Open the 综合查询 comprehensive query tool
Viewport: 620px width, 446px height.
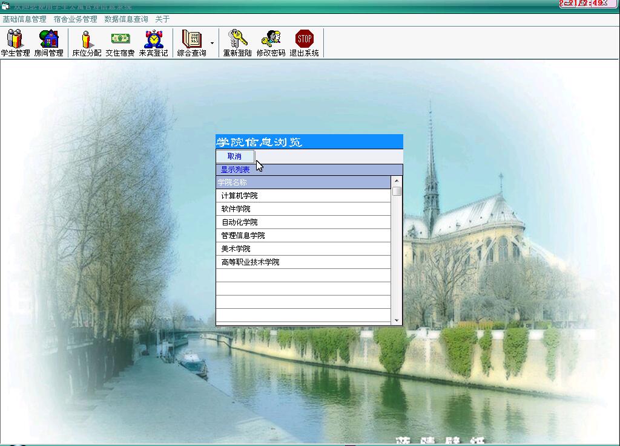191,43
